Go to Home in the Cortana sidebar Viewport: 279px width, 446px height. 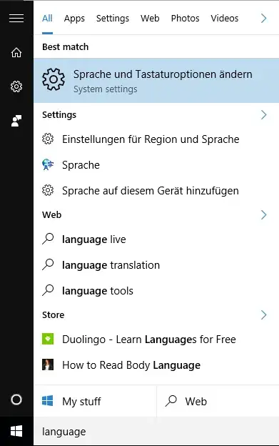[x=16, y=52]
